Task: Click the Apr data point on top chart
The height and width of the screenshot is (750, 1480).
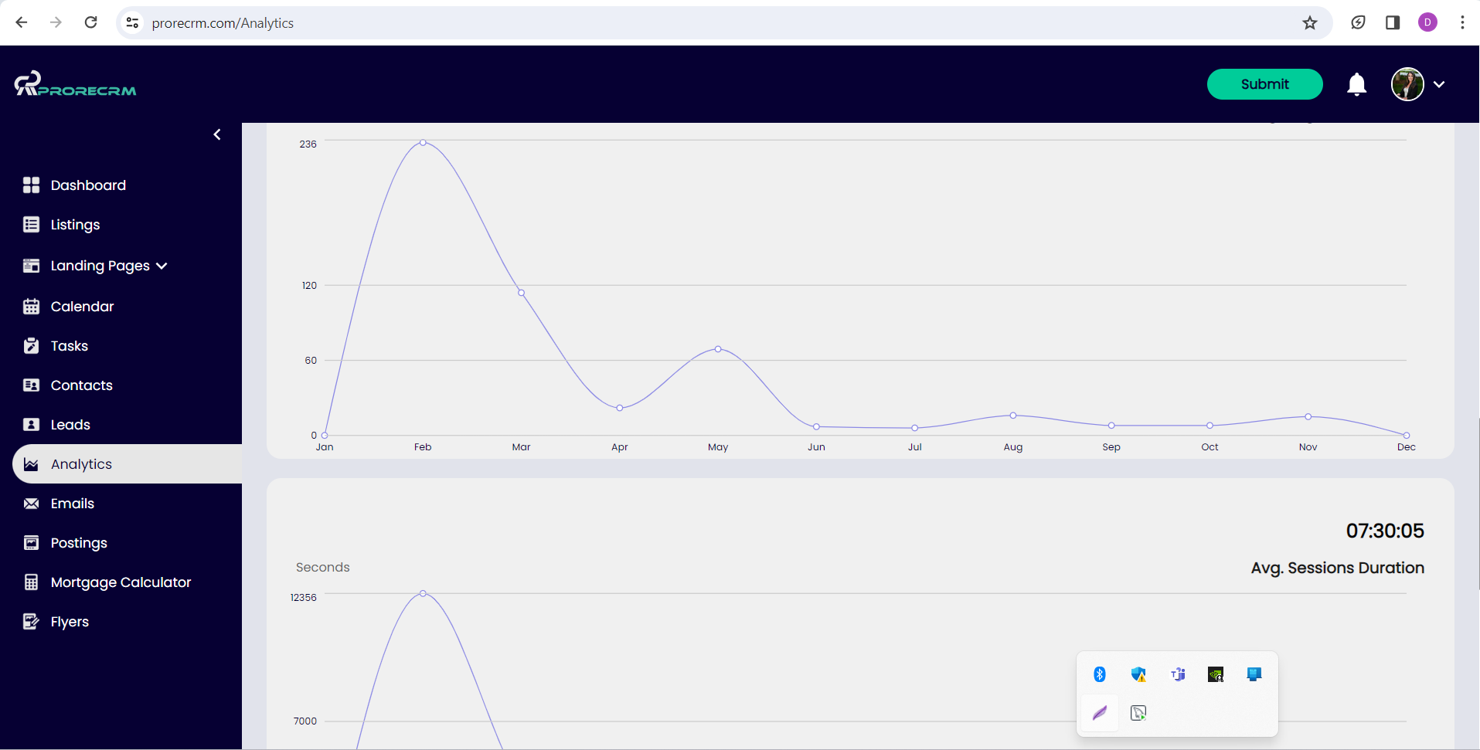Action: click(620, 408)
